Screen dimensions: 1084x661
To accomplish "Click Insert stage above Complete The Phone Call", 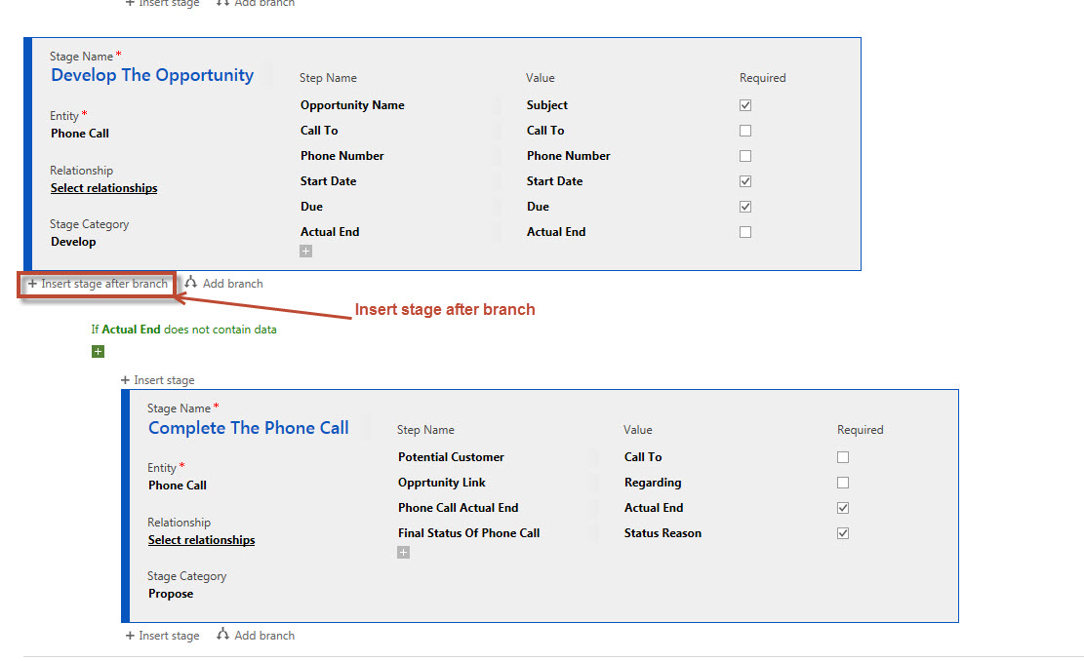I will tap(158, 380).
